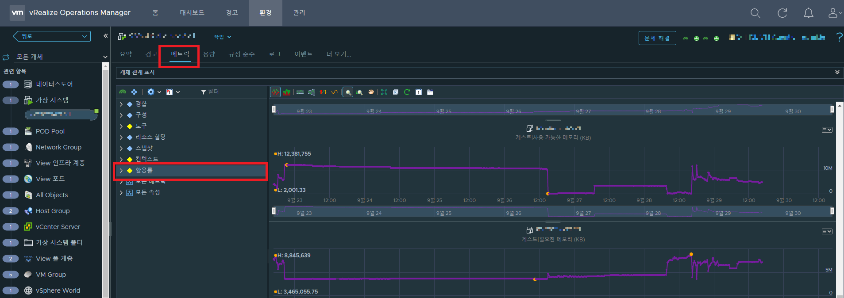Switch to the 이벤트 tab
This screenshot has width=844, height=298.
tap(304, 54)
